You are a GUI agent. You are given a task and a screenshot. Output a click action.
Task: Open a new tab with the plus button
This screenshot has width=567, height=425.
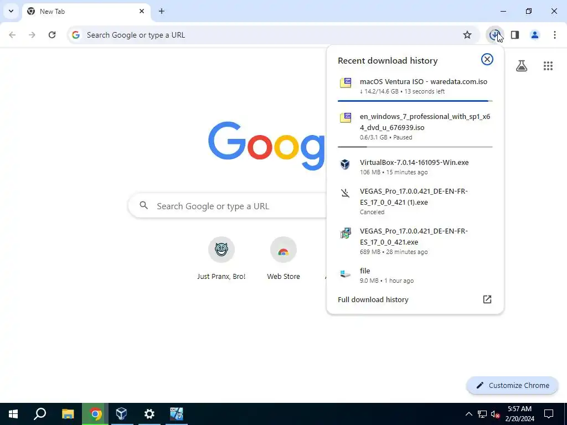coord(162,11)
